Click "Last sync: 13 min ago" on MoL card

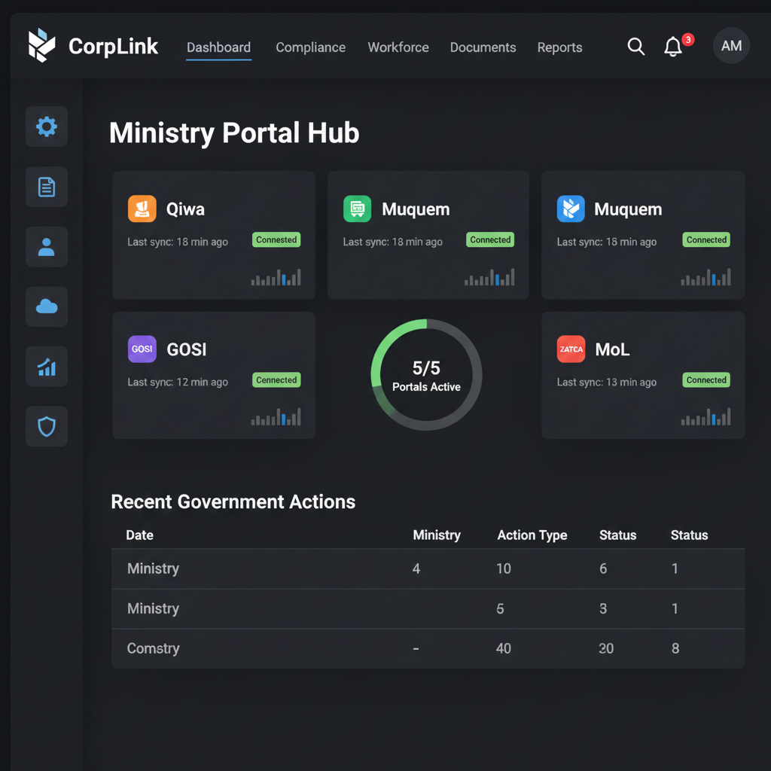606,382
